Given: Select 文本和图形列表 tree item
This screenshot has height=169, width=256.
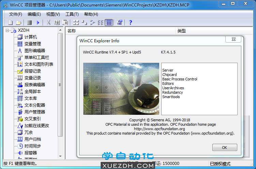Looking at the screenshot, I should [39, 64].
